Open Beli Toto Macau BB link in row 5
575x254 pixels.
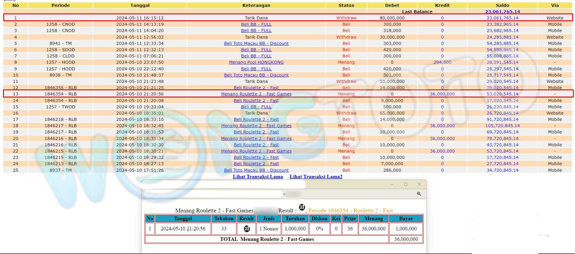pos(256,43)
